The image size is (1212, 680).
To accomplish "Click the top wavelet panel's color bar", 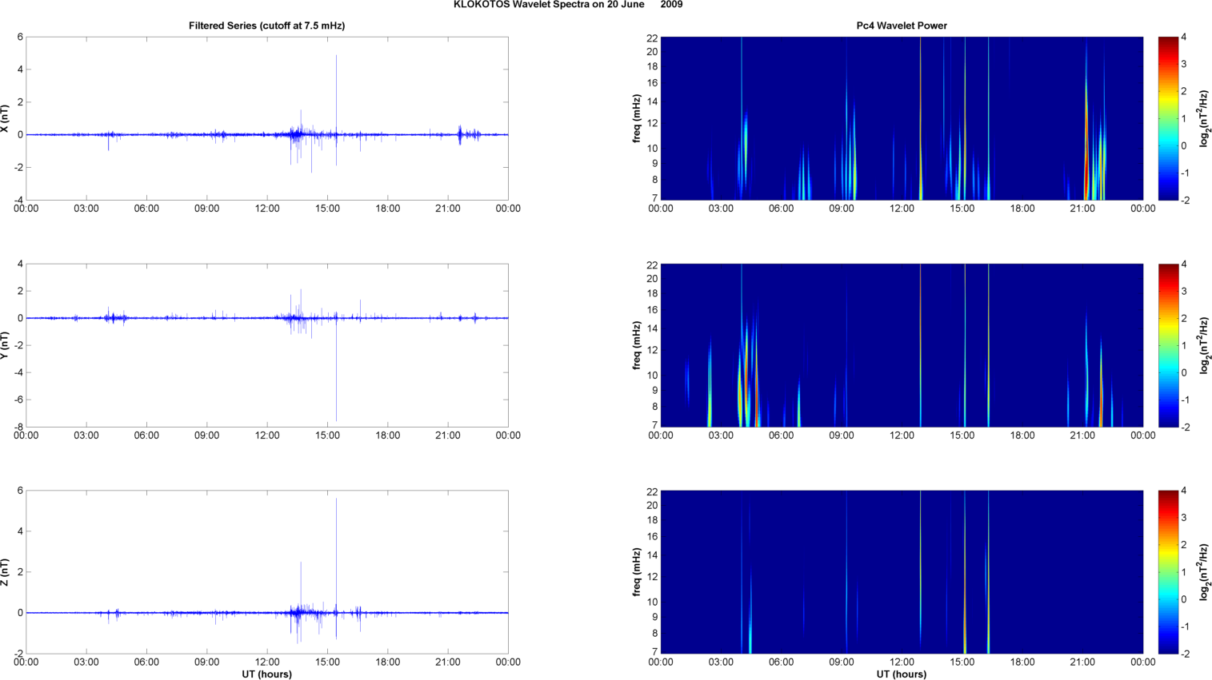I will tap(1168, 118).
